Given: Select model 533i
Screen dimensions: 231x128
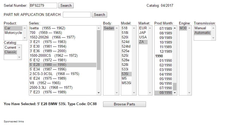Looking at the screenshot, I should click(126, 69).
